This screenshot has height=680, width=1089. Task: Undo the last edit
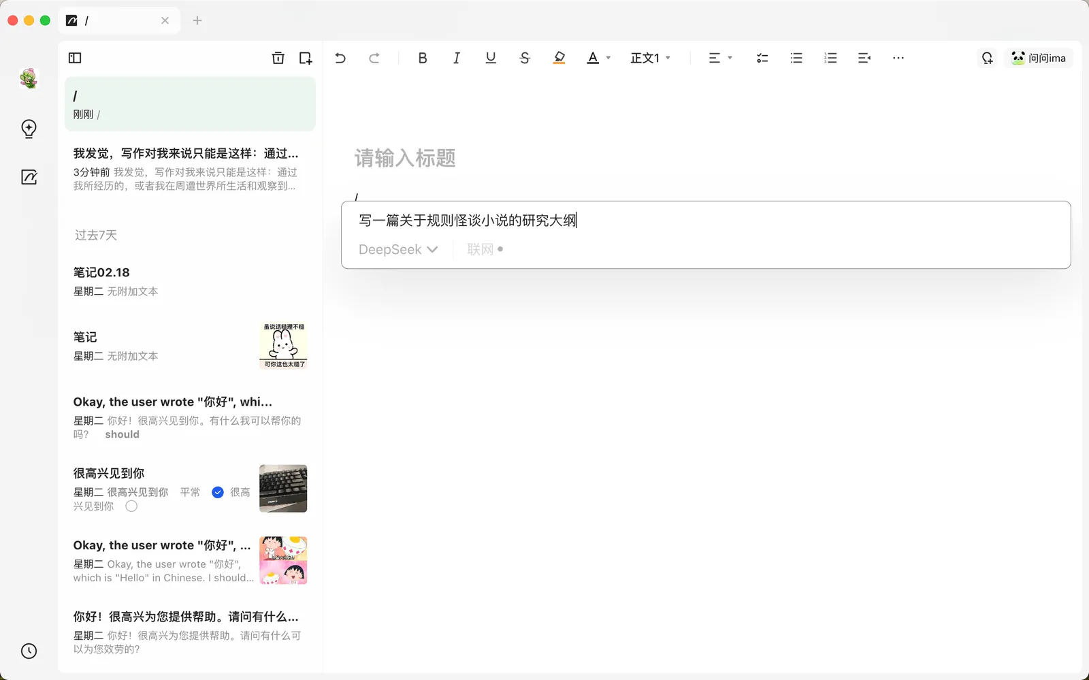pyautogui.click(x=340, y=58)
